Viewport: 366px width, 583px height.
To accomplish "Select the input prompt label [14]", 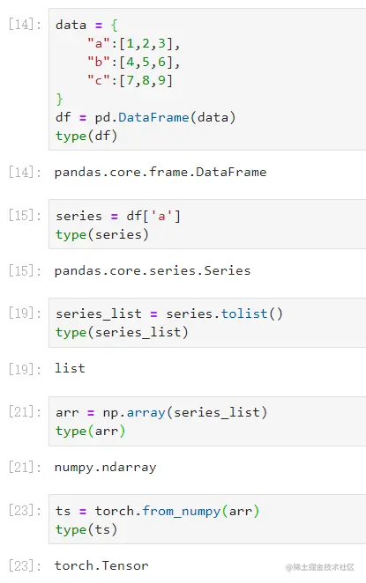I will pyautogui.click(x=25, y=25).
